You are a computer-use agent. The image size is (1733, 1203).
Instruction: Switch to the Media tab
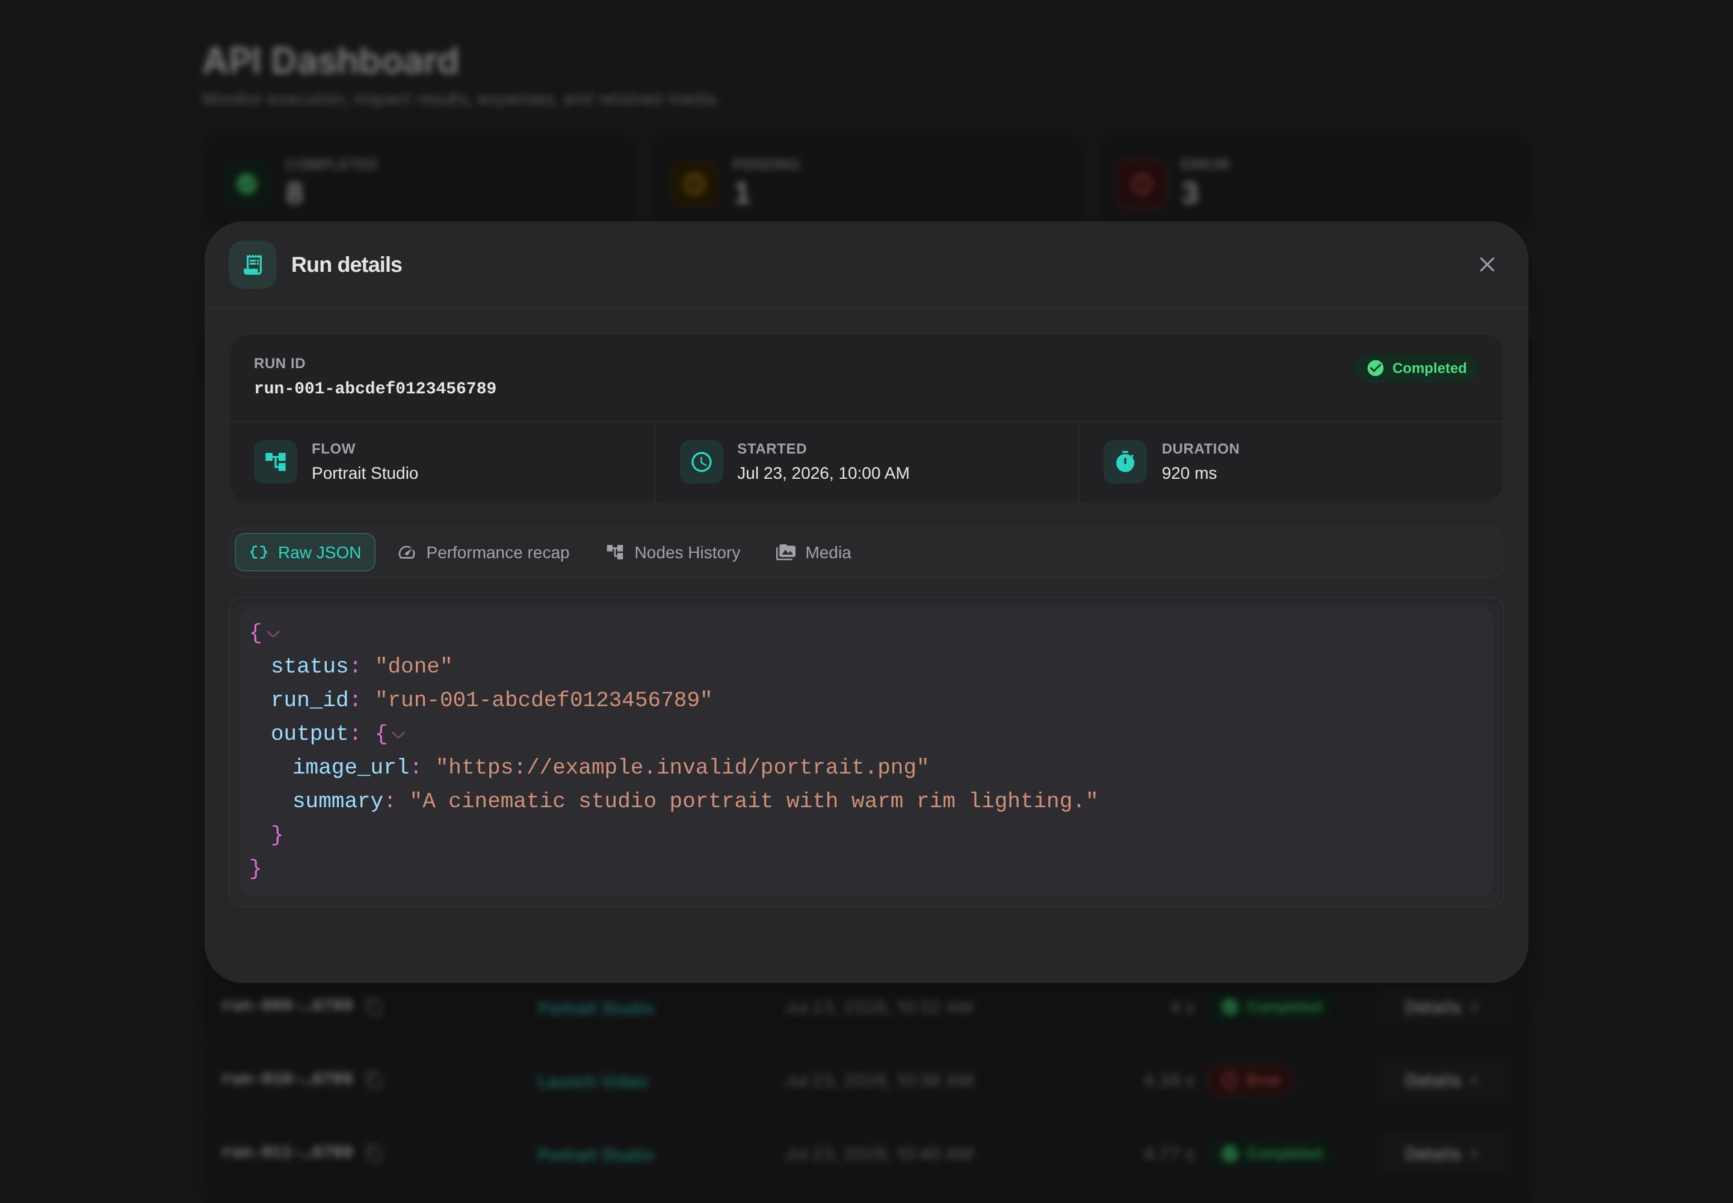point(814,553)
